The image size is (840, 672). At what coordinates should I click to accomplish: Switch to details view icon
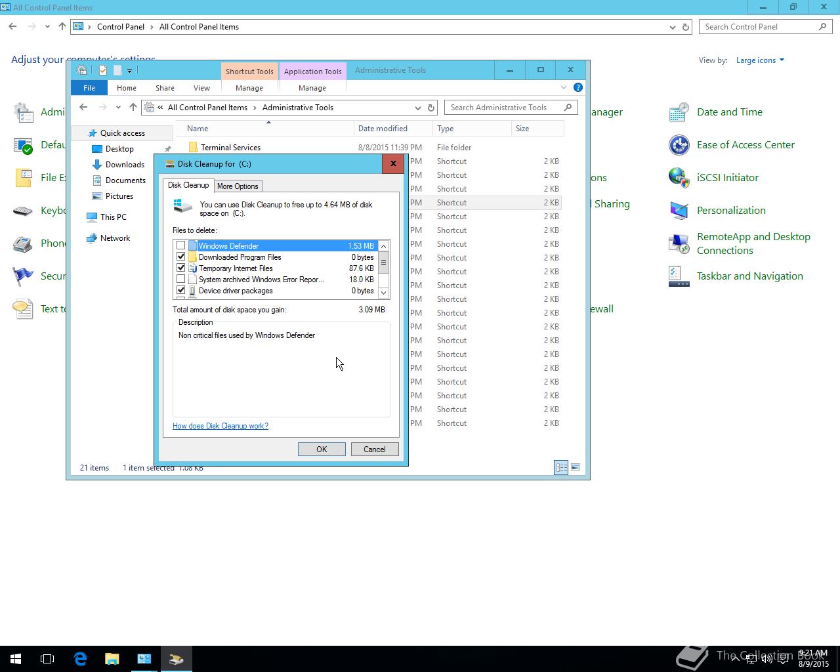tap(561, 467)
